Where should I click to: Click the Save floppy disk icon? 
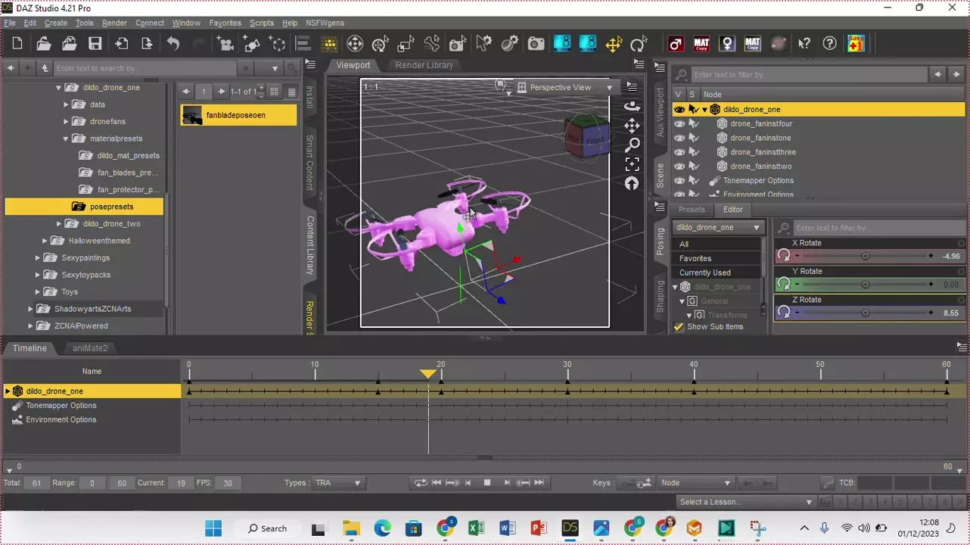pos(95,44)
